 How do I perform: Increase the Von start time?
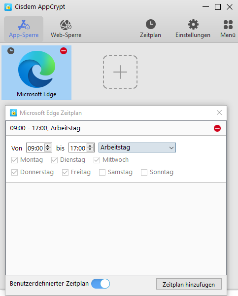coord(48,146)
